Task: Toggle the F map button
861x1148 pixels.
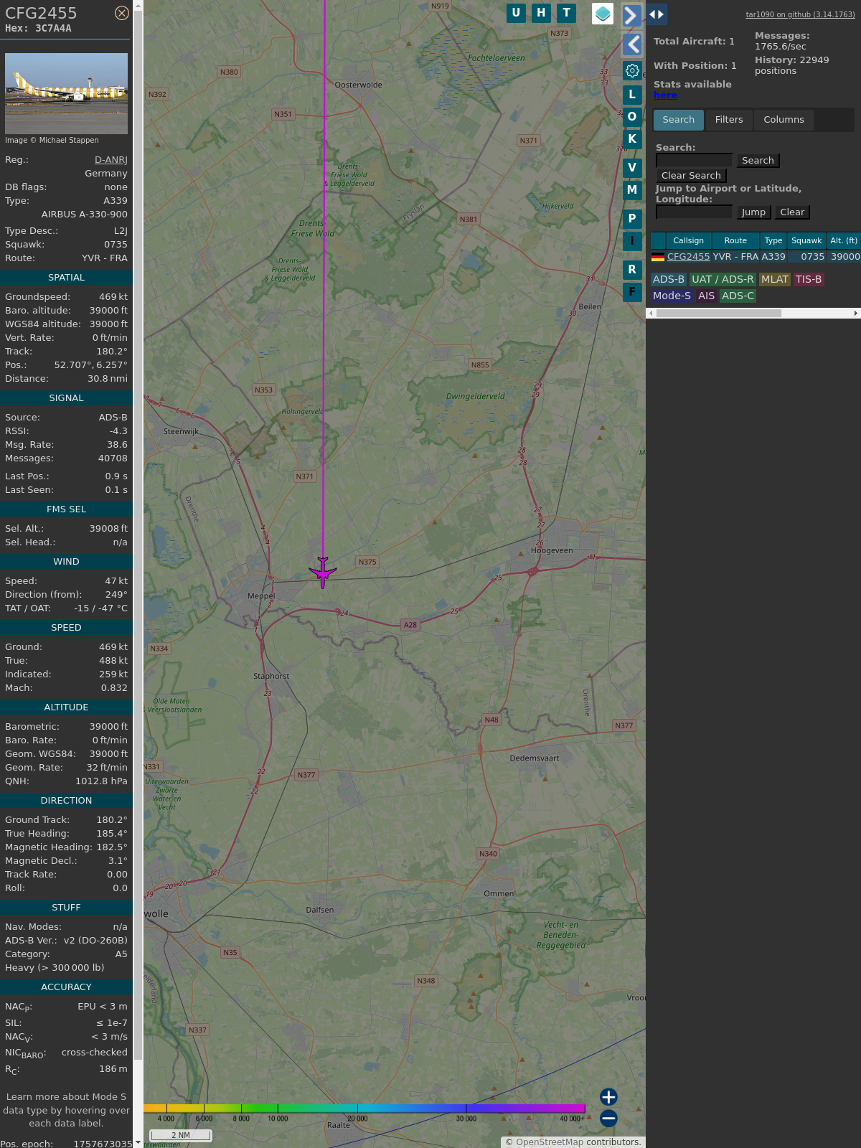Action: 632,291
